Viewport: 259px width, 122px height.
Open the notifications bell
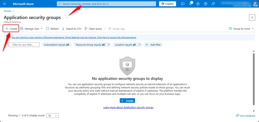click(190, 4)
